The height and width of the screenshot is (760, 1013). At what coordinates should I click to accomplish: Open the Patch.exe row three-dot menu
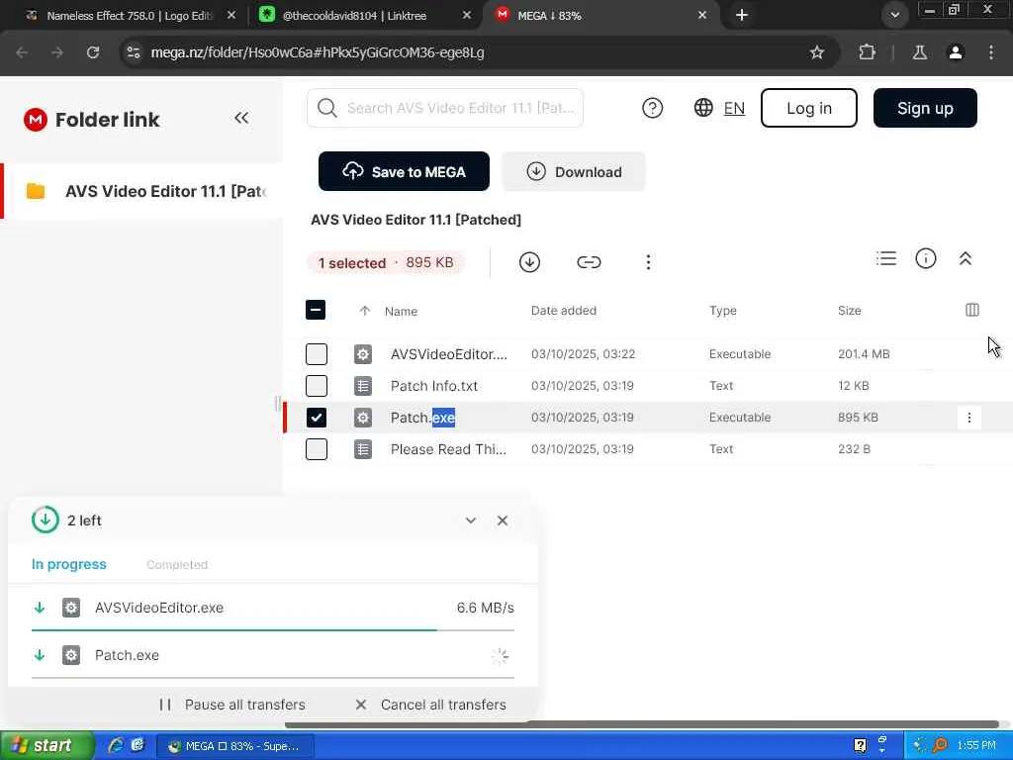click(969, 418)
